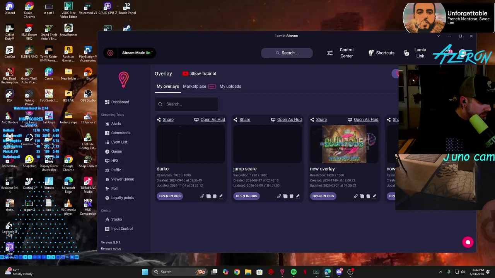The width and height of the screenshot is (495, 278).
Task: Switch to the Marketplace tab
Action: pyautogui.click(x=195, y=86)
